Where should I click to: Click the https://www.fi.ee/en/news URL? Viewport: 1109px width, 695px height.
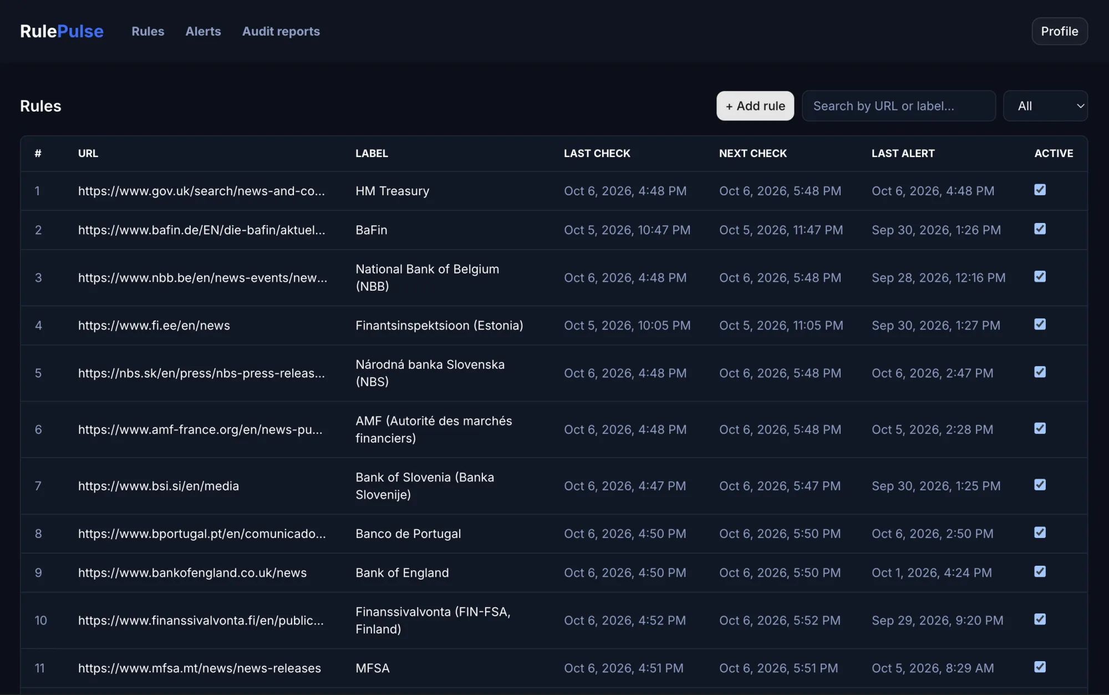pos(154,325)
